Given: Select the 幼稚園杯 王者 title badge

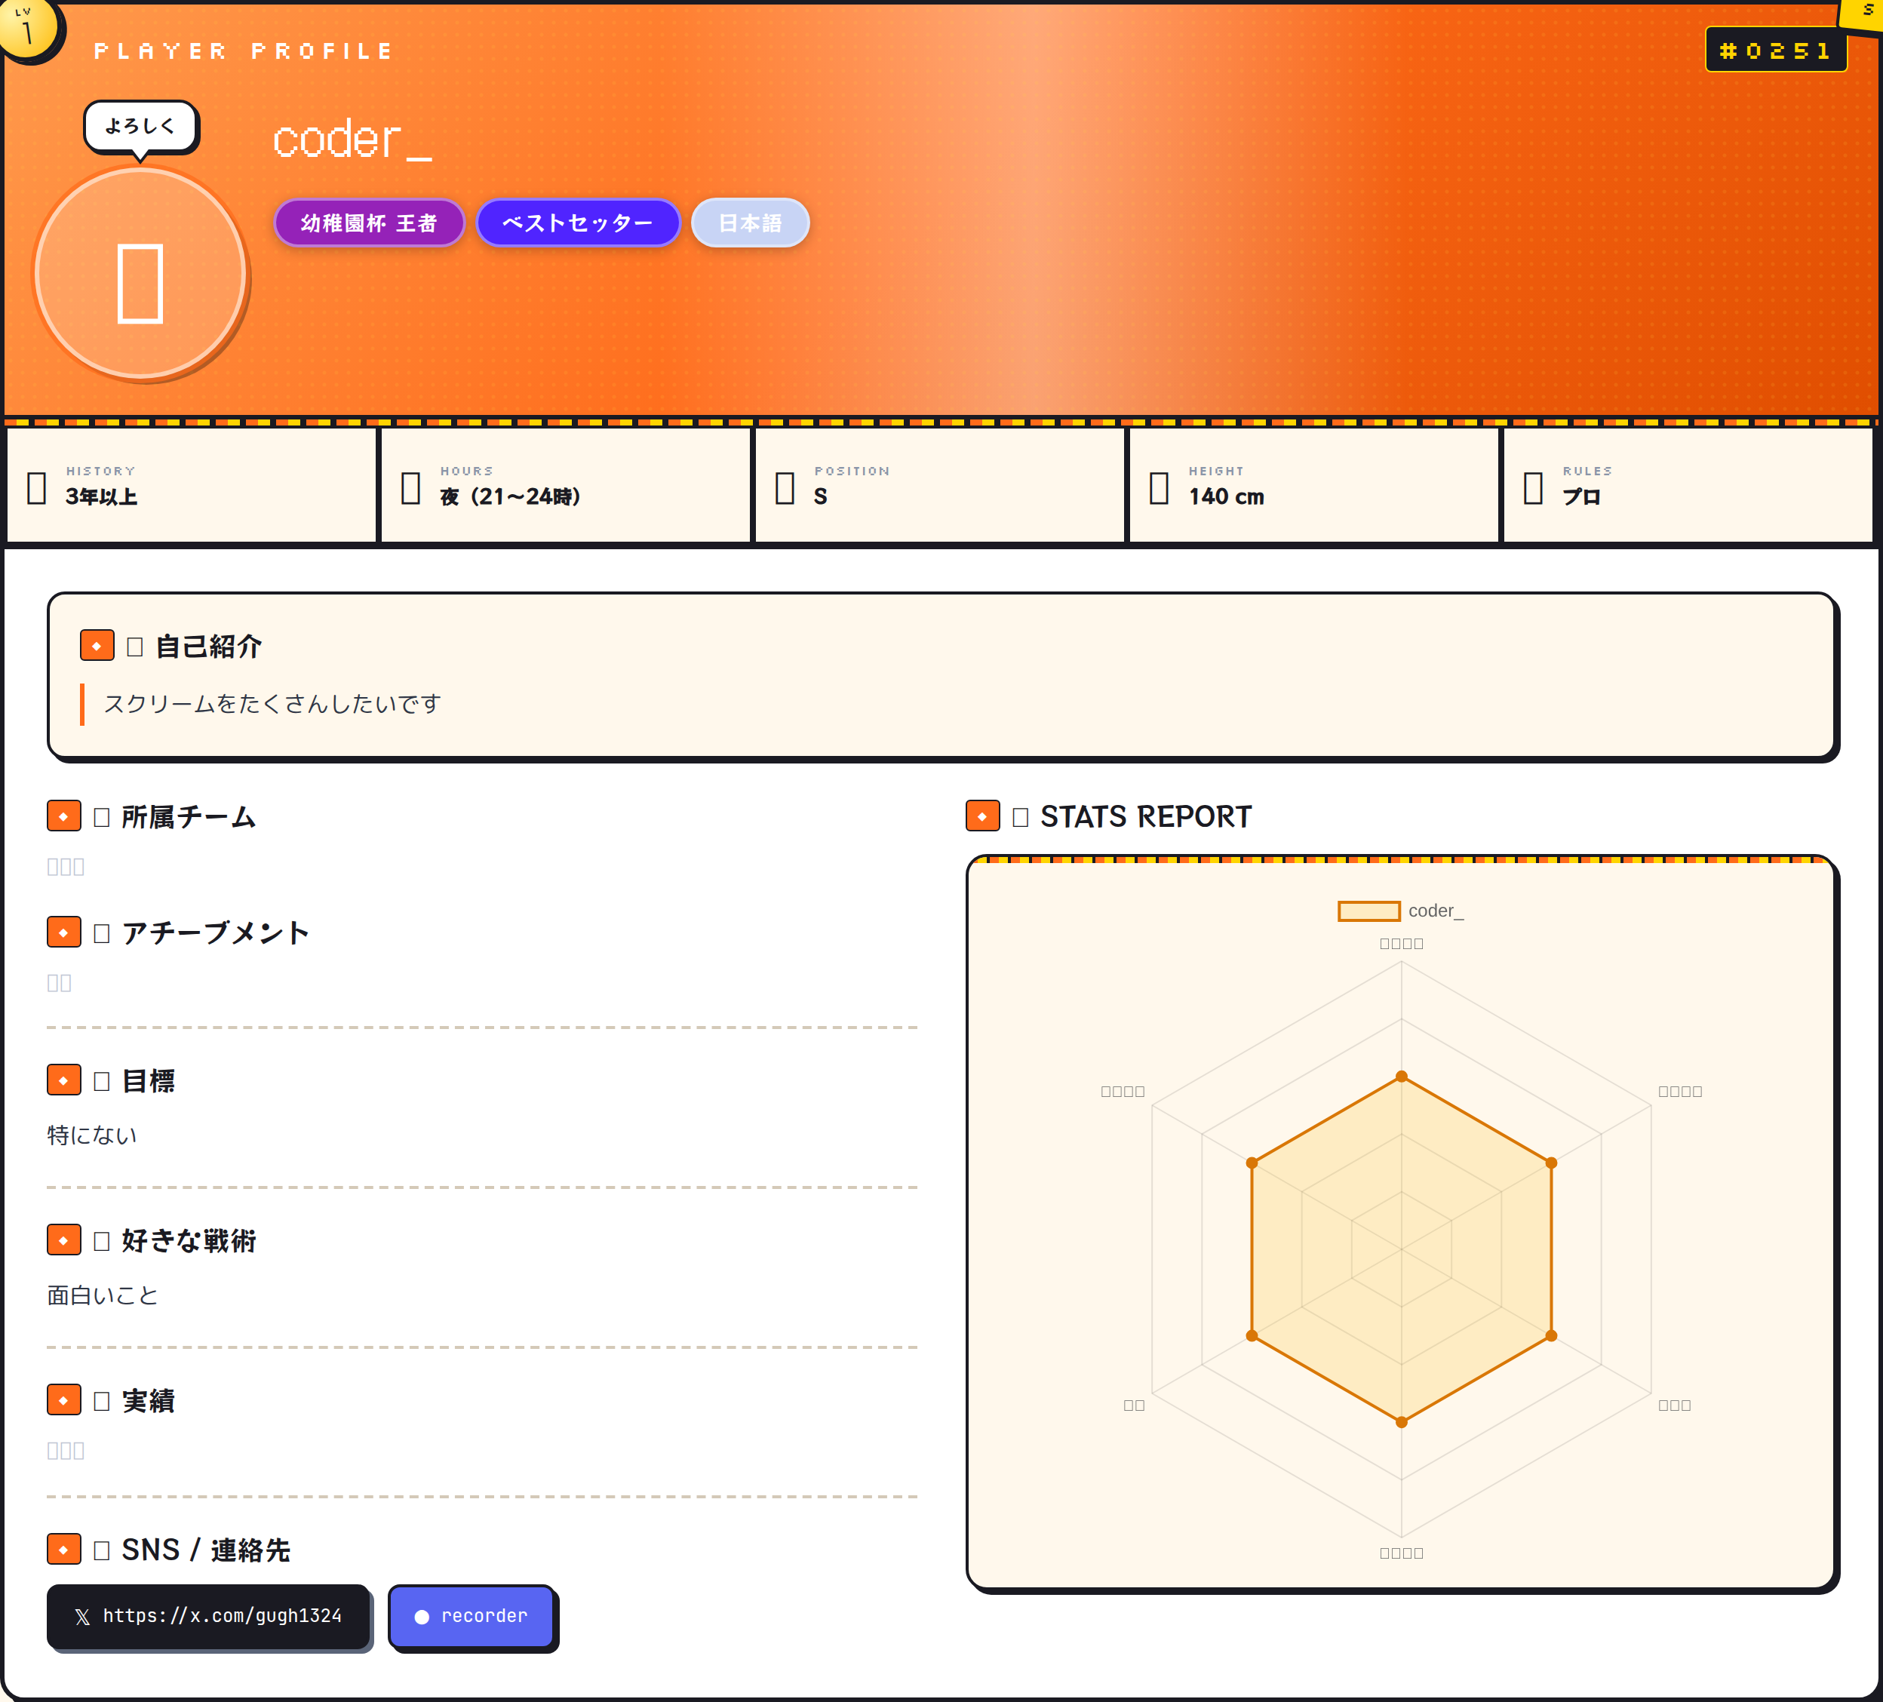Looking at the screenshot, I should click(x=369, y=223).
